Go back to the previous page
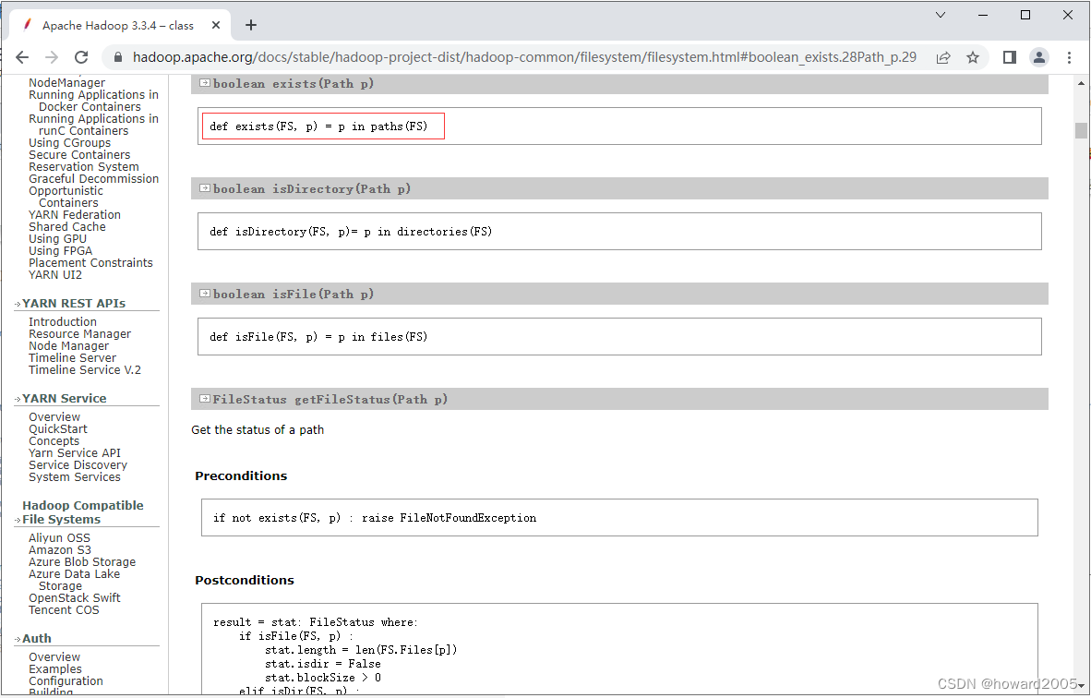 click(22, 57)
